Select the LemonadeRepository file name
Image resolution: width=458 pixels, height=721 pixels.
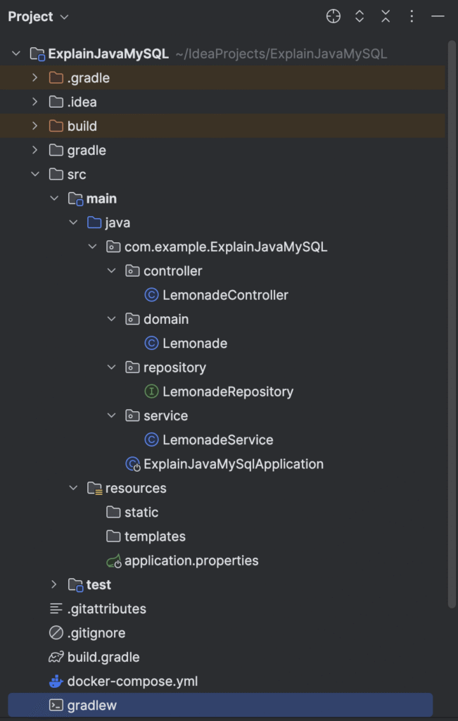pos(228,391)
